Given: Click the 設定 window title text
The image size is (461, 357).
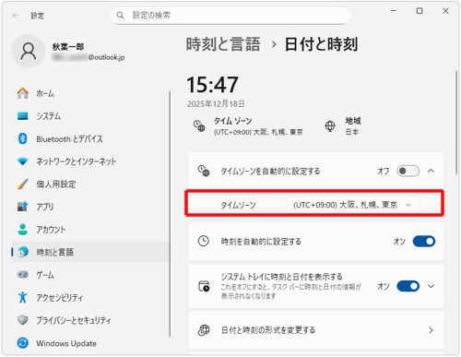Looking at the screenshot, I should [38, 16].
